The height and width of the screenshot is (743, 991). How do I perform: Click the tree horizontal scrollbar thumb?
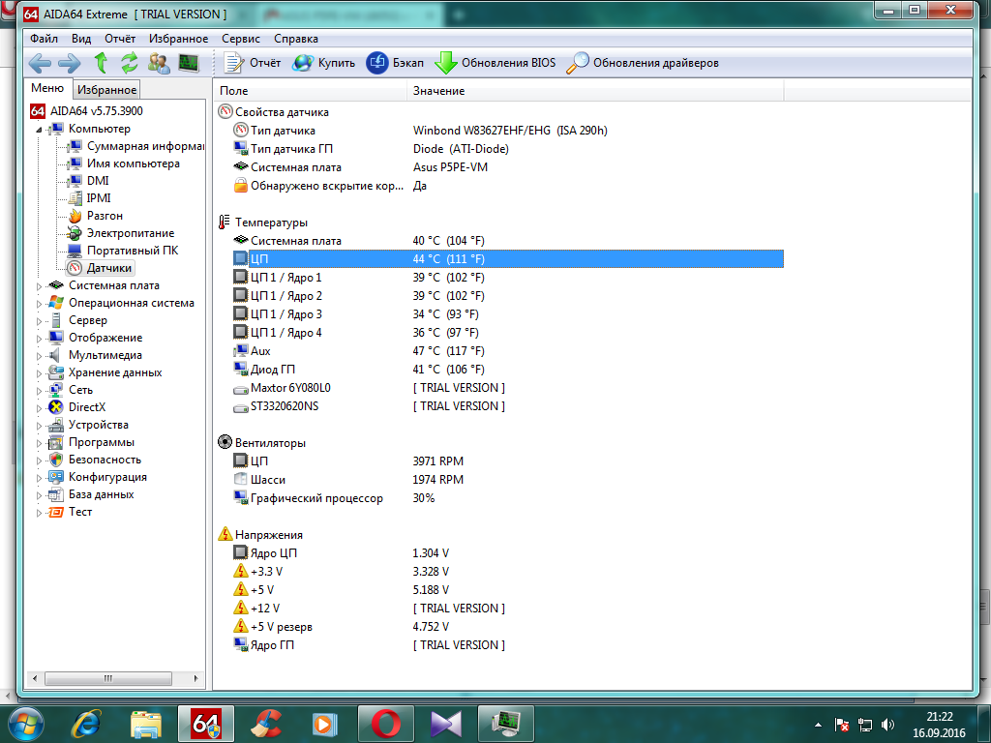coord(108,678)
